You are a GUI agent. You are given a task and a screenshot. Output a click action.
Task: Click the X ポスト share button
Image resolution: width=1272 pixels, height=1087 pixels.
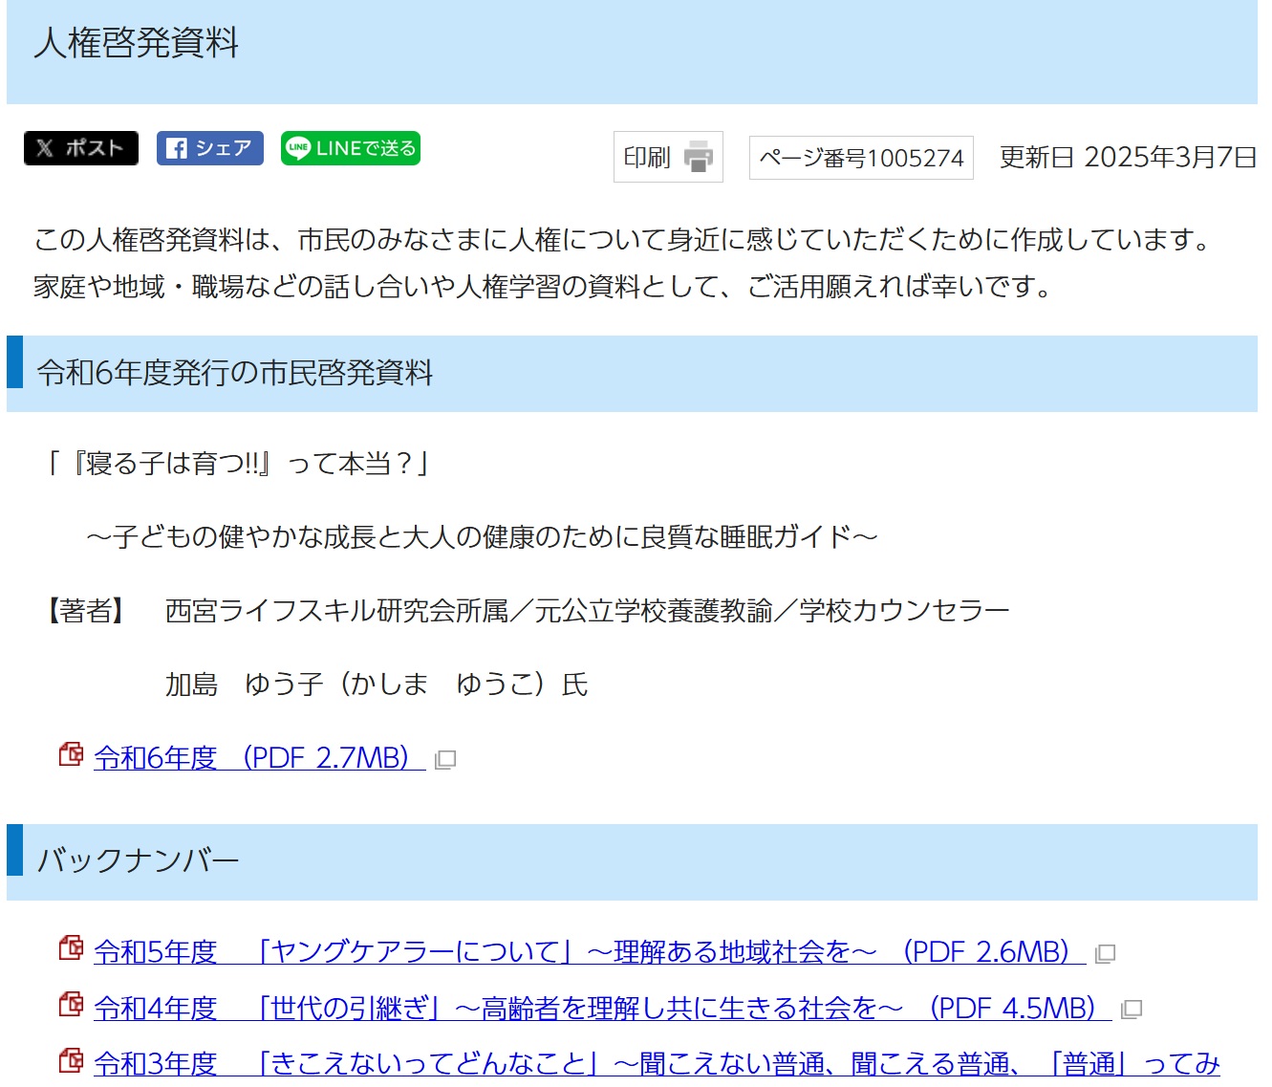81,148
